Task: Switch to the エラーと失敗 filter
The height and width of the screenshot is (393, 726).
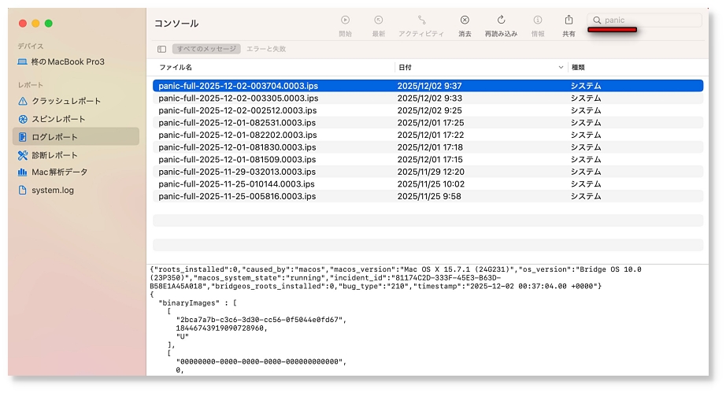Action: click(x=266, y=49)
